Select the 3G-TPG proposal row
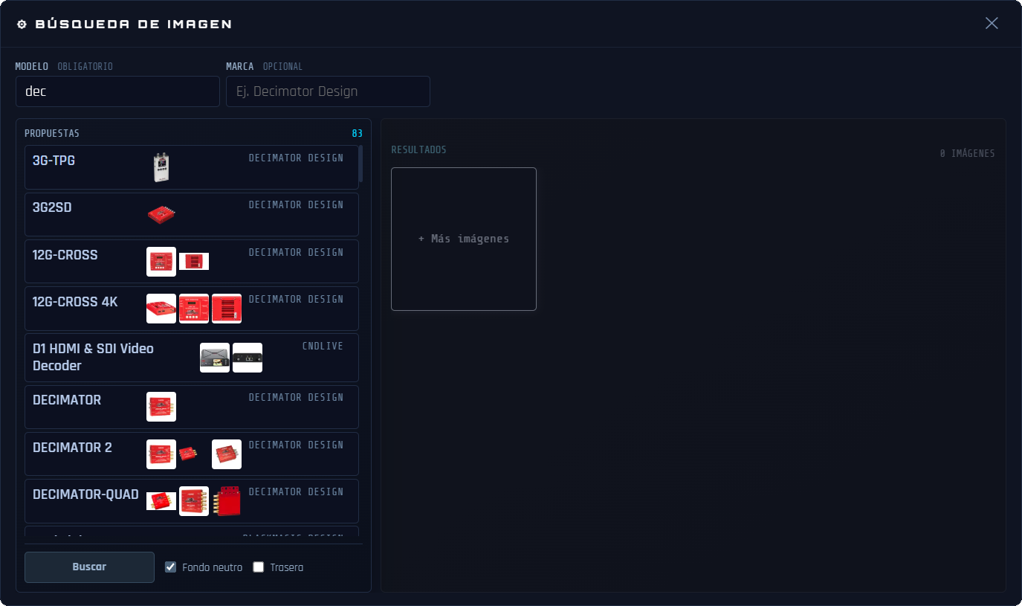The width and height of the screenshot is (1022, 606). pyautogui.click(x=192, y=167)
